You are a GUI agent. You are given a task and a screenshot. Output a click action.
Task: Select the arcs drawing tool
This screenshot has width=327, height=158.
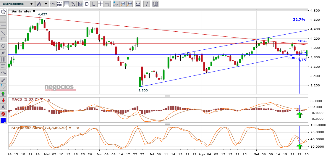[3, 73]
